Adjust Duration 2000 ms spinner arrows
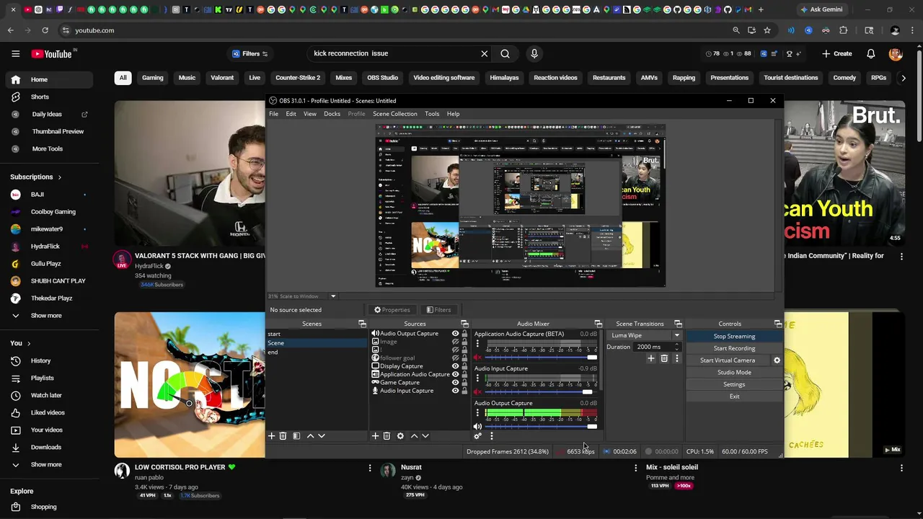Image resolution: width=923 pixels, height=519 pixels. coord(676,347)
